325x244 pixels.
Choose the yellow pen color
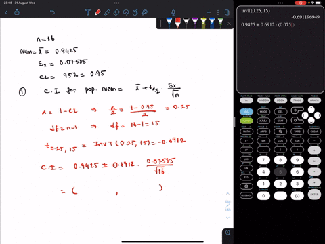(x=203, y=23)
